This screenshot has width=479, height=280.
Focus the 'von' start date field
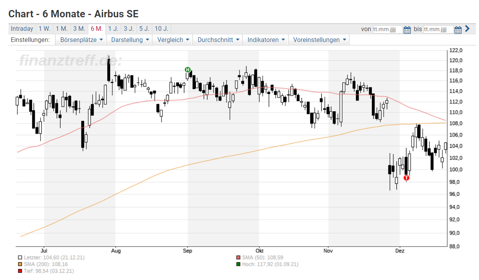[x=387, y=30]
